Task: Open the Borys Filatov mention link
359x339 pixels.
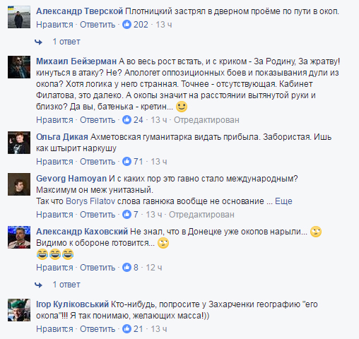Action: 90,201
